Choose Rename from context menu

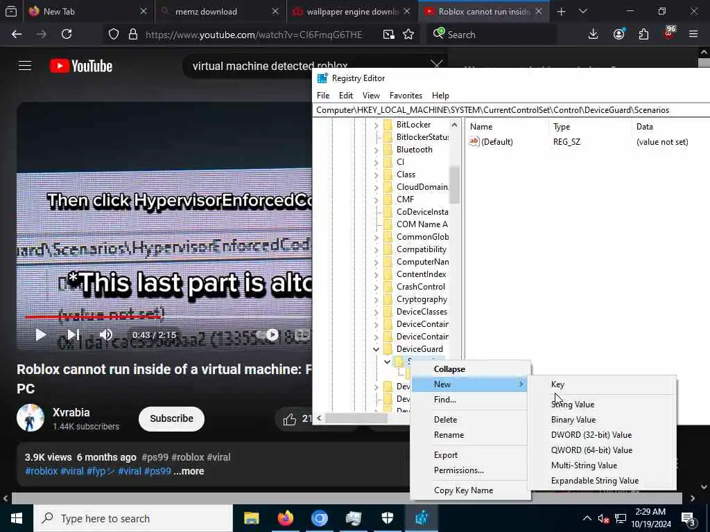(470, 435)
